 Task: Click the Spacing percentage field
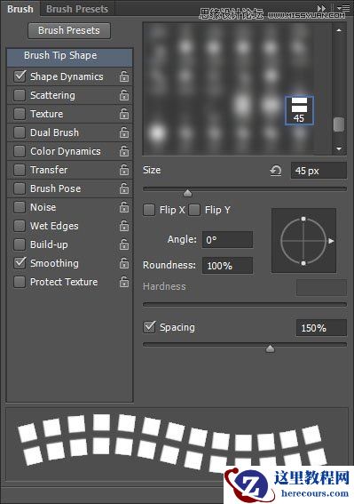[x=321, y=328]
